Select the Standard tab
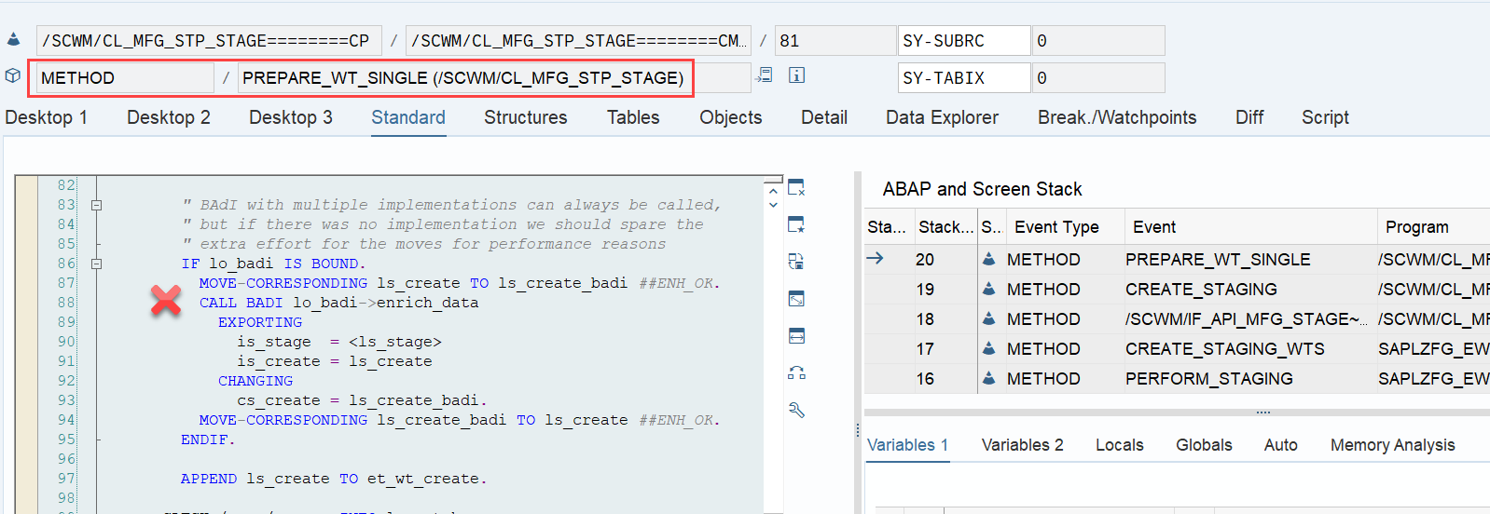 (408, 117)
